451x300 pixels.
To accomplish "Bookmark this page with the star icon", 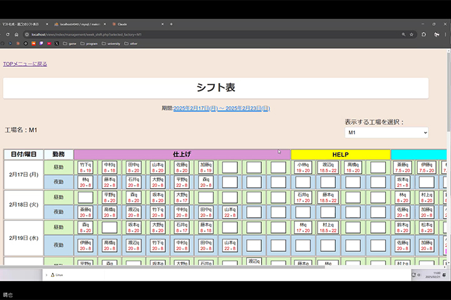I will coord(412,34).
